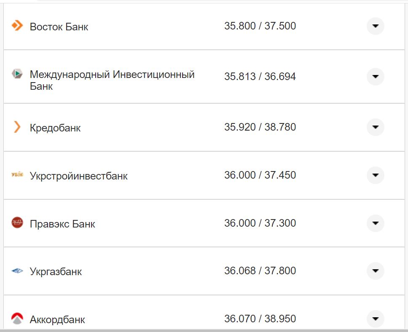The image size is (408, 332).
Task: Select the Международный Инвестиционный Банк logo
Action: (16, 74)
